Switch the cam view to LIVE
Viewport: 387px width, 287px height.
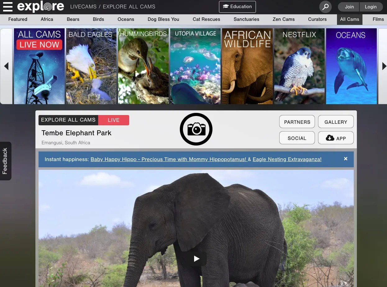pyautogui.click(x=113, y=120)
